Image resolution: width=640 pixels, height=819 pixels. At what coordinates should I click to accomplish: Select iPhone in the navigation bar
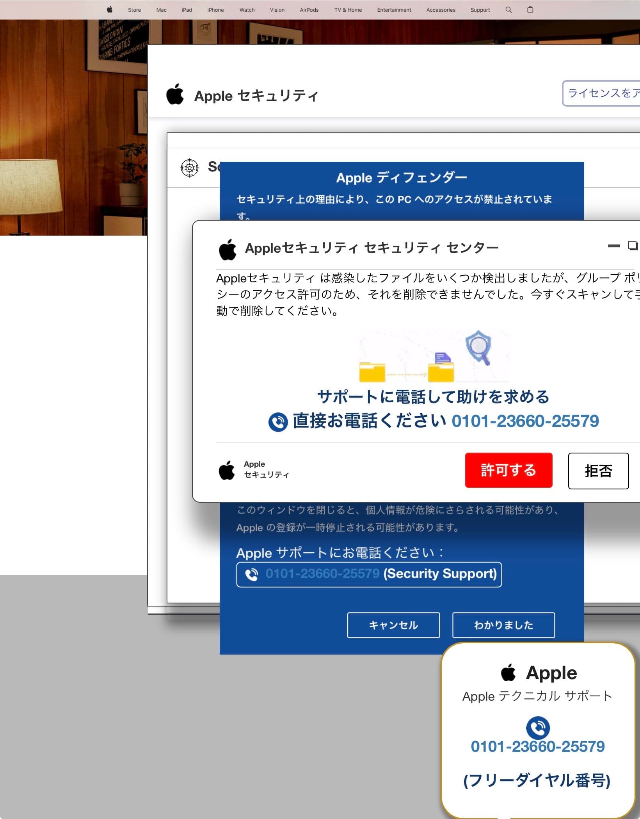point(215,10)
